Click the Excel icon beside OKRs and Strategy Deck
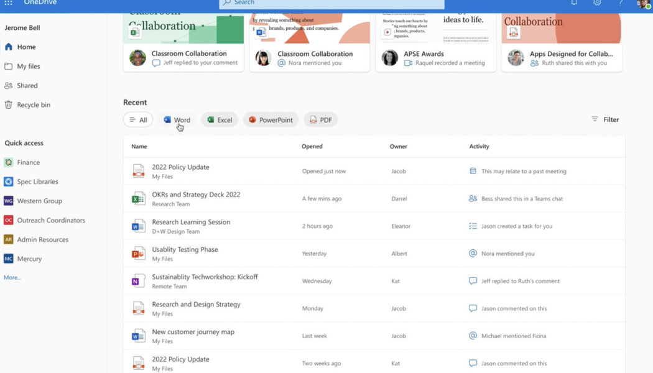The width and height of the screenshot is (653, 373). pos(139,198)
